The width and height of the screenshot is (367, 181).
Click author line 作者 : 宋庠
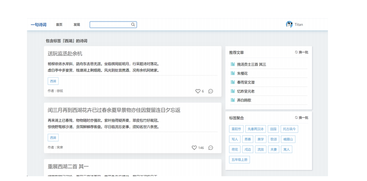[x=56, y=148]
